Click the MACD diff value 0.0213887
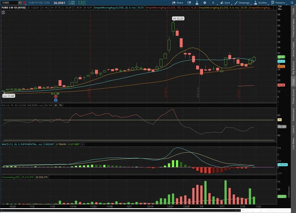The width and height of the screenshot is (296, 213). (x=74, y=144)
